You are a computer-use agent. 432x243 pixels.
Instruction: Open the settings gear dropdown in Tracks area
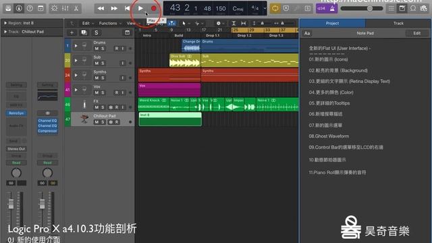click(220, 24)
